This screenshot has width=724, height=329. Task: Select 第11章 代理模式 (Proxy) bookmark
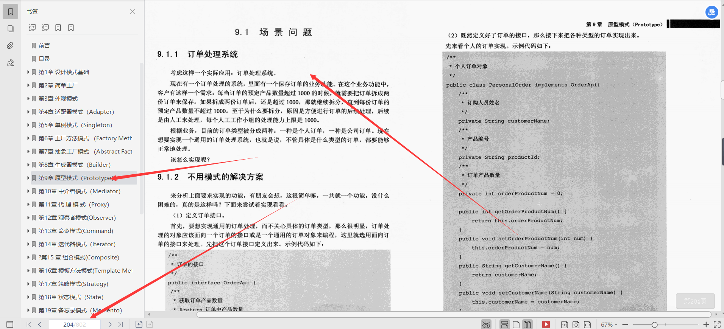(73, 204)
